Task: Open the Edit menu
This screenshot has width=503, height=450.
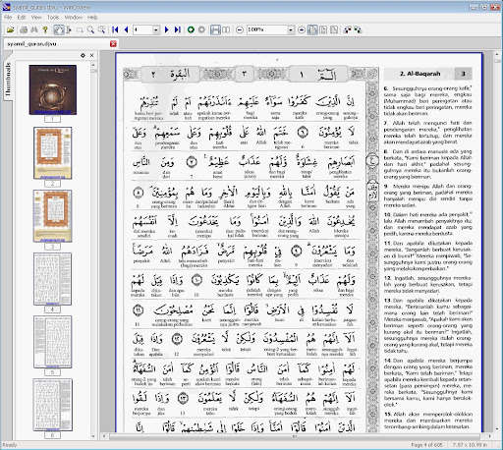Action: [x=22, y=18]
